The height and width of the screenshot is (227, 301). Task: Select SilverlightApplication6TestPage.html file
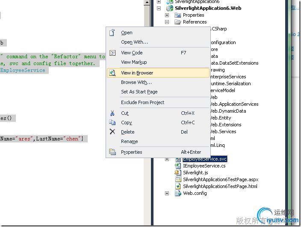click(x=220, y=186)
